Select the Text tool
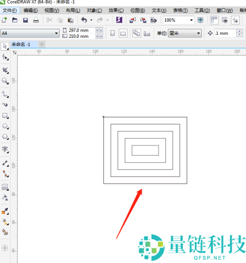Screen dimensions: 246x263 click(x=5, y=149)
